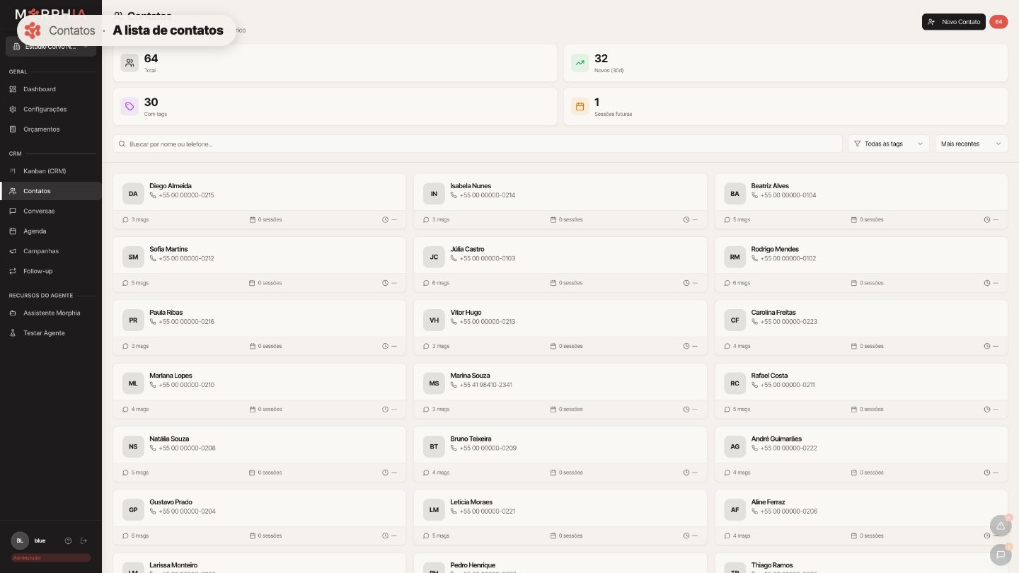
Task: Open the contact named Aline Ferraz
Action: (x=768, y=502)
